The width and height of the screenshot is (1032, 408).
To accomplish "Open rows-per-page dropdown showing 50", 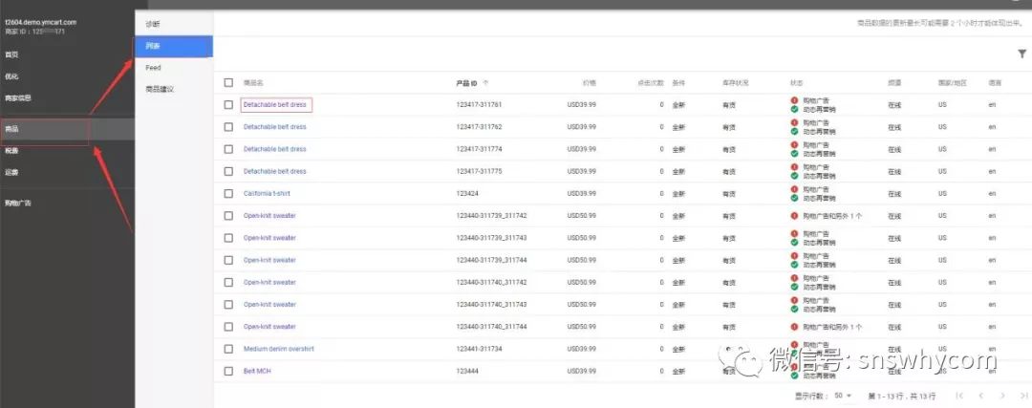I will coord(843,396).
